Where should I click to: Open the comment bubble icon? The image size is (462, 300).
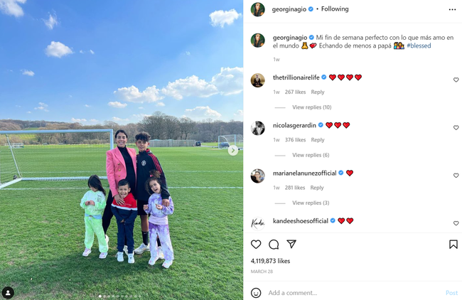274,245
